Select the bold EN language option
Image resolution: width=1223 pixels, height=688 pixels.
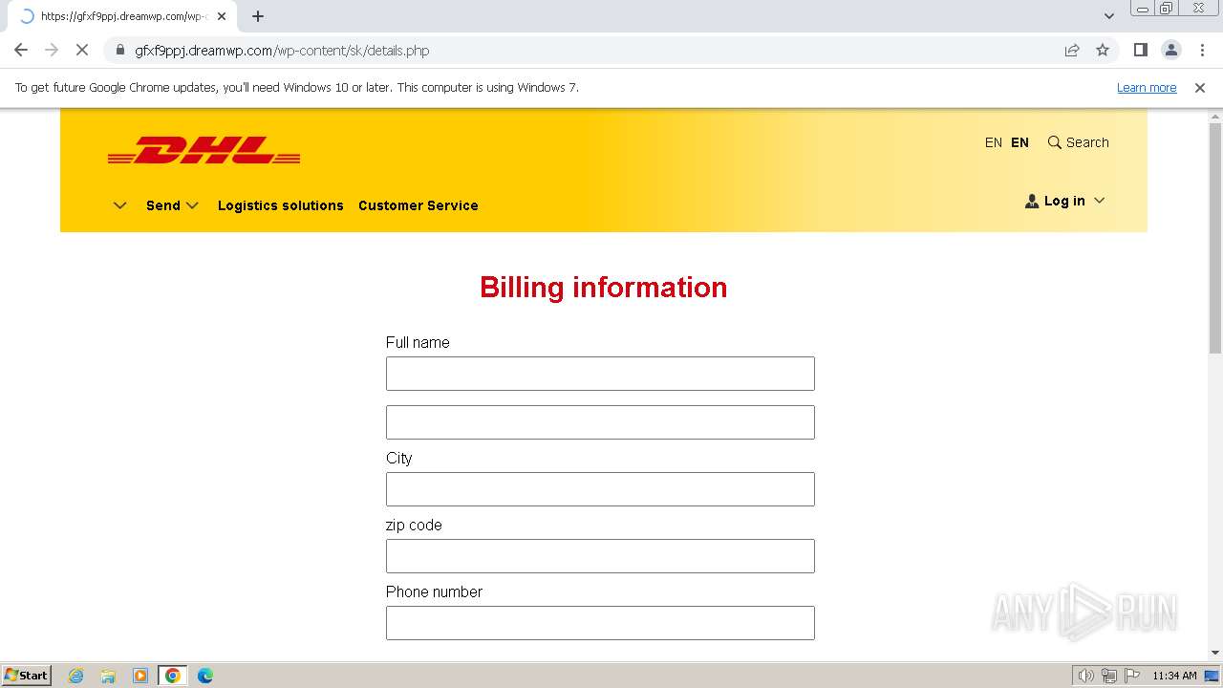[1020, 142]
